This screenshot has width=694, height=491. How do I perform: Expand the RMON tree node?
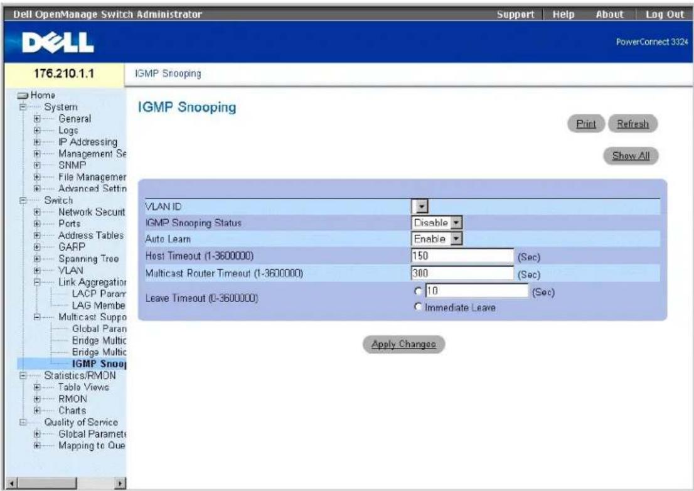(x=37, y=399)
